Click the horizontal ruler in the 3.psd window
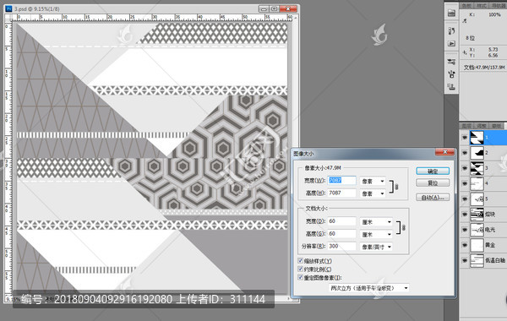 (152, 18)
